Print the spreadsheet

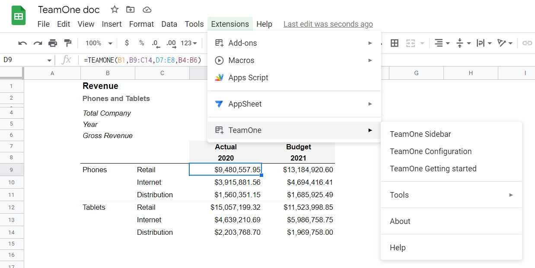coord(53,43)
